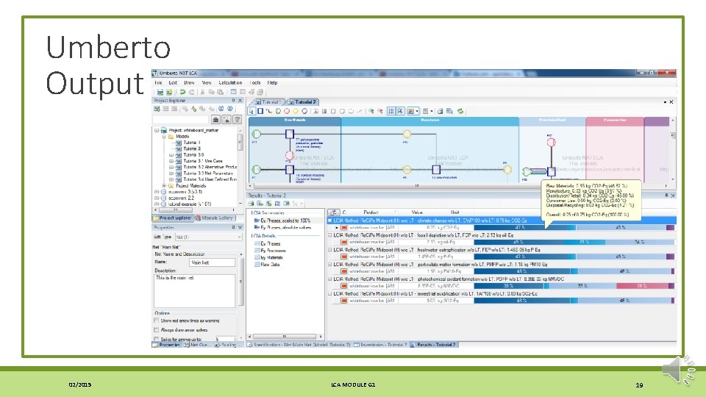
Task: Toggle the grid display icon in editor toolbar
Action: tap(391, 111)
